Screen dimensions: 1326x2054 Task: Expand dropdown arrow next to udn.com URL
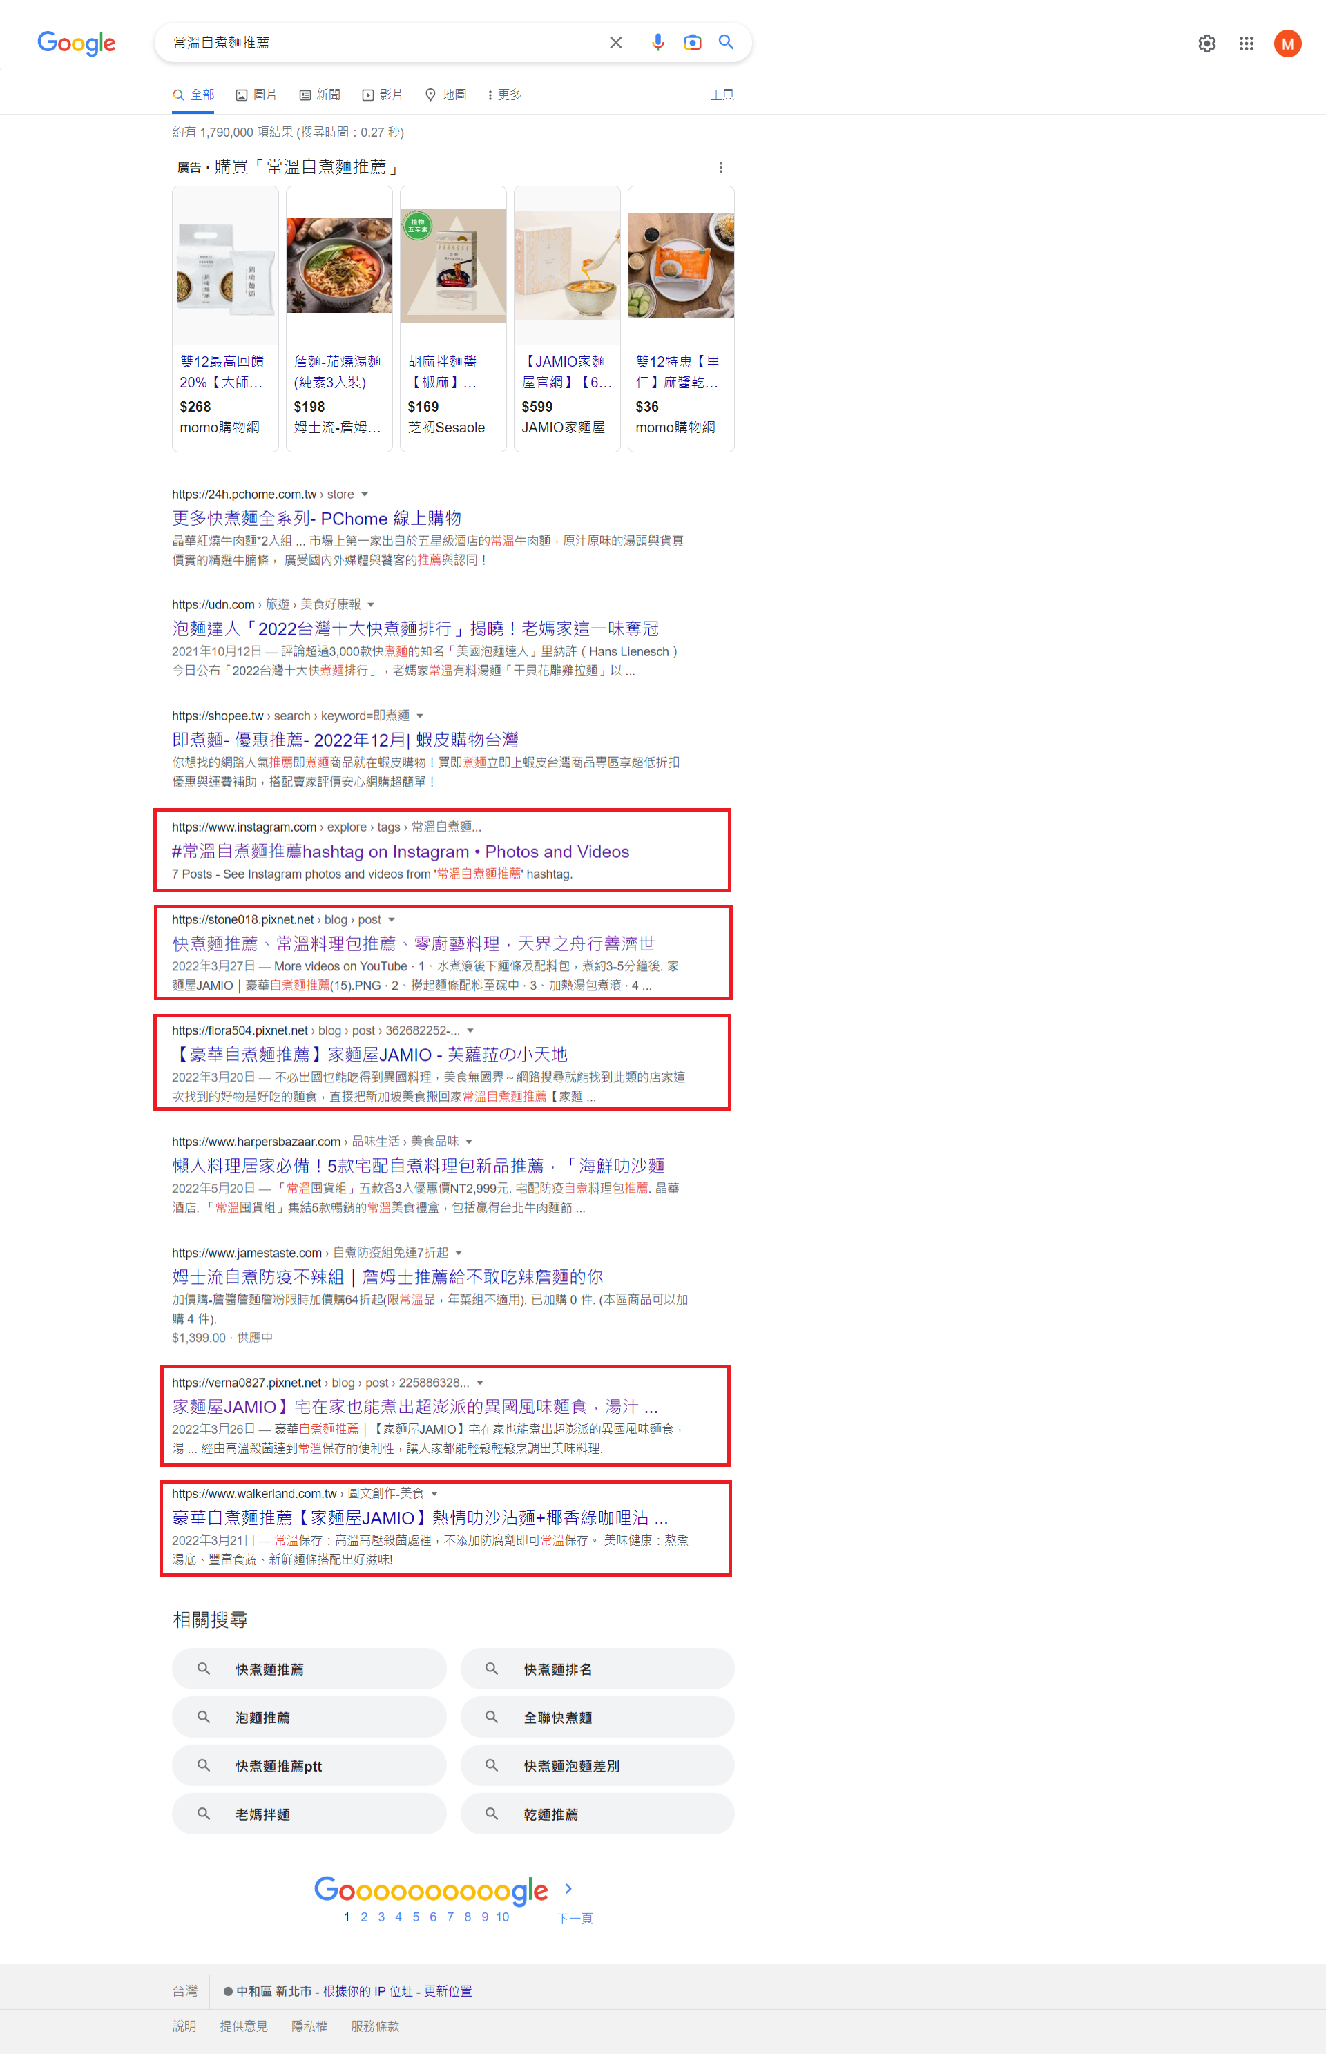[371, 605]
